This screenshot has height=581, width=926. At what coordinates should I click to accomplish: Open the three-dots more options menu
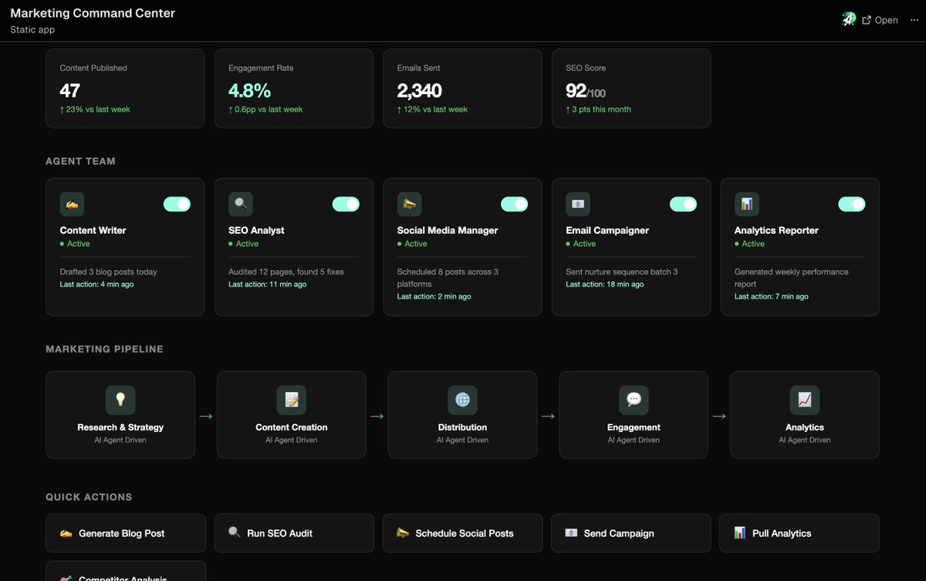pyautogui.click(x=915, y=20)
